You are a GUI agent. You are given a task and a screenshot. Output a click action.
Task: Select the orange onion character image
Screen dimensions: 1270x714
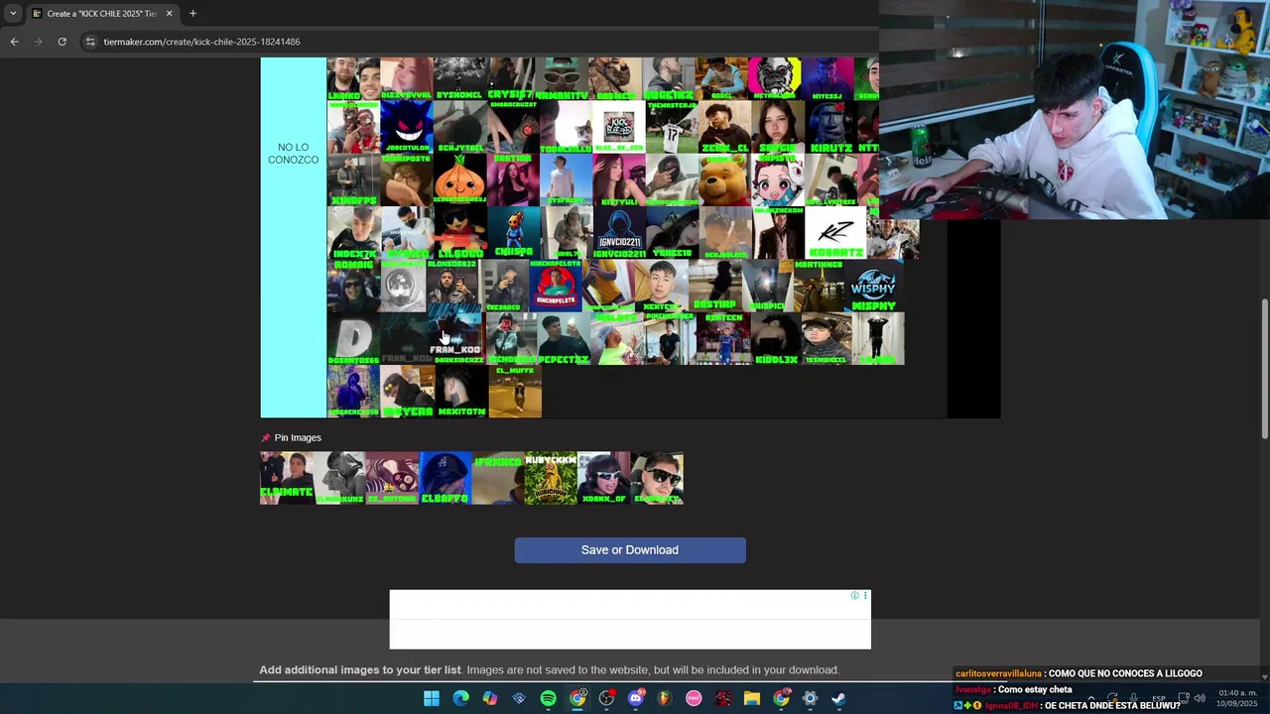tap(459, 180)
